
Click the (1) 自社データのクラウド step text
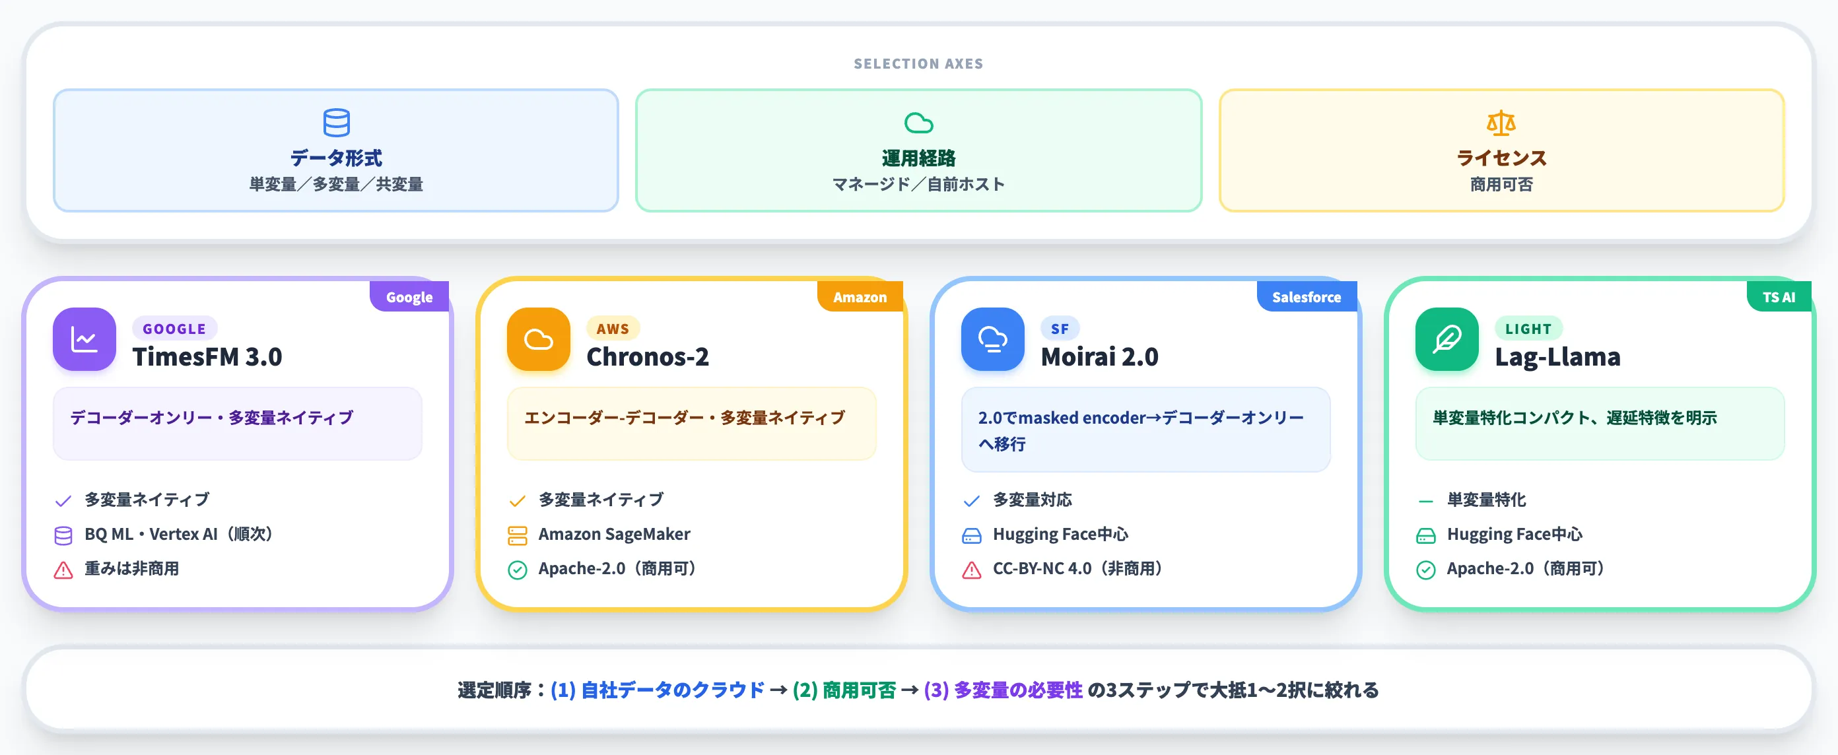(x=657, y=690)
